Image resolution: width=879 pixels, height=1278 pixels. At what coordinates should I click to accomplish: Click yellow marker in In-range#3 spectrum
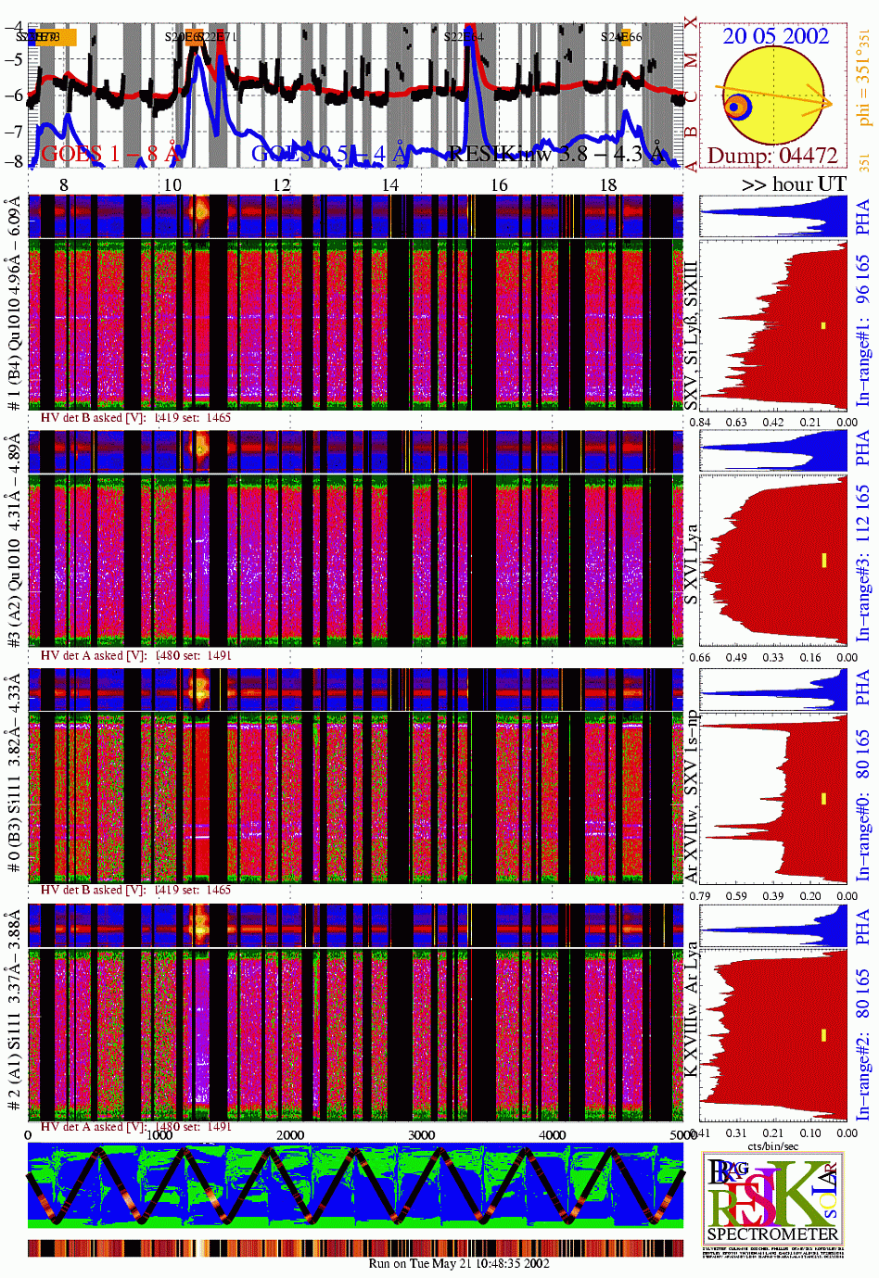[x=822, y=560]
